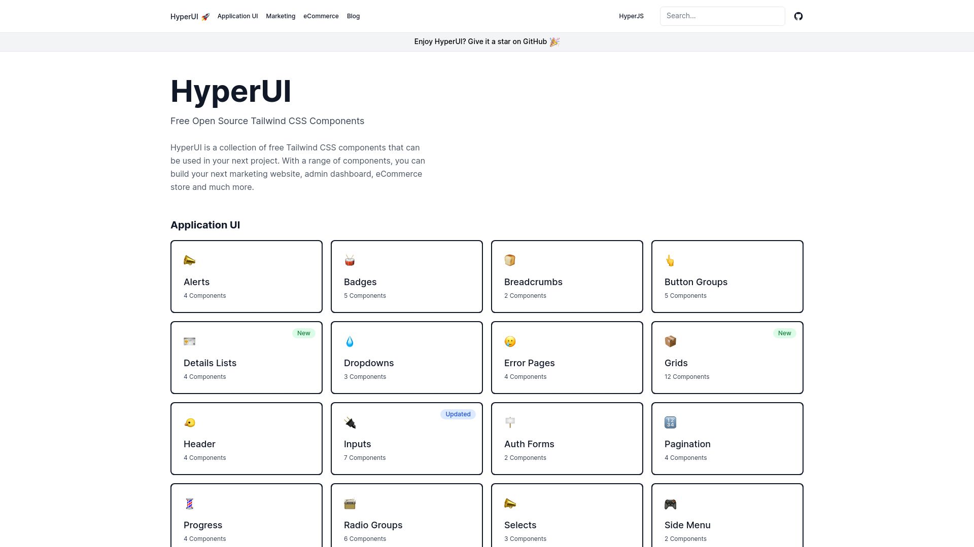
Task: Select the Breadcrumbs card title
Action: [x=533, y=282]
